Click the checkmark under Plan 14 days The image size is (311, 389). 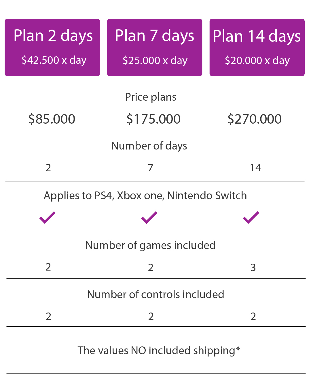click(x=251, y=217)
